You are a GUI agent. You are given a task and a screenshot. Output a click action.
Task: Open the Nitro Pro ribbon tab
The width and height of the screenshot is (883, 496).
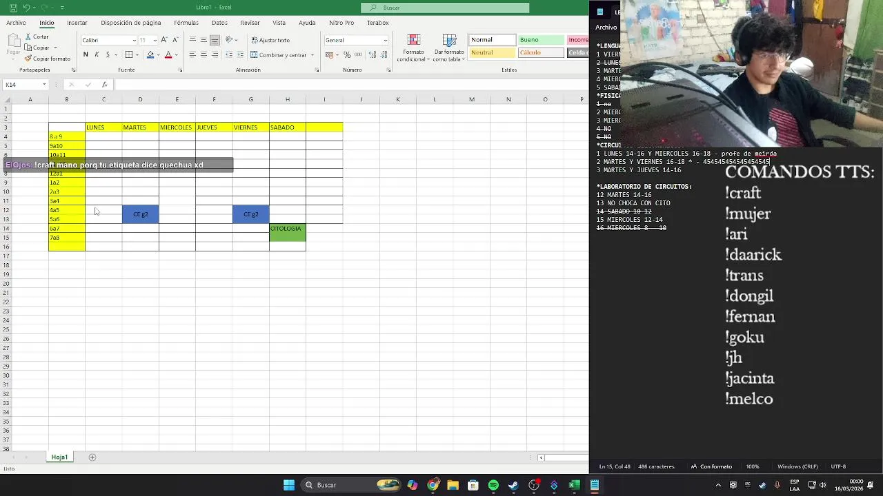tap(341, 23)
